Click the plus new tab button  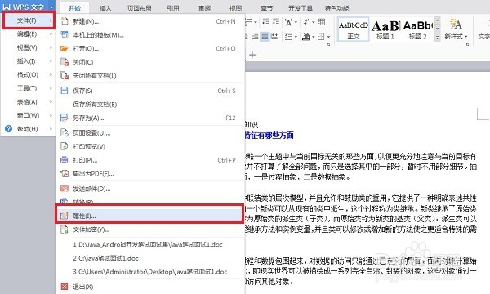(252, 55)
